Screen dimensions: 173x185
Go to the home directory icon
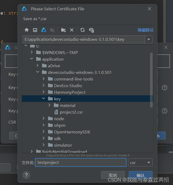27,30
